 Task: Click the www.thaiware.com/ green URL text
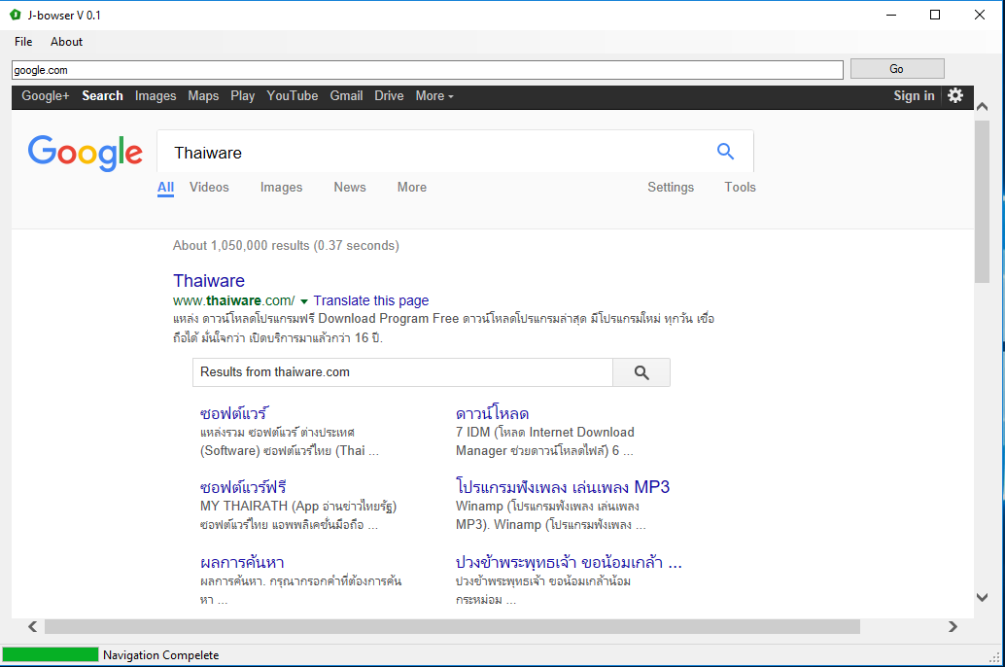tap(234, 300)
